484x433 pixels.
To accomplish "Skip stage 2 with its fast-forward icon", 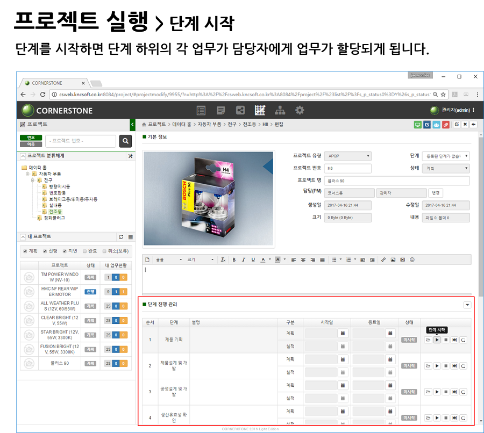I will coord(454,366).
